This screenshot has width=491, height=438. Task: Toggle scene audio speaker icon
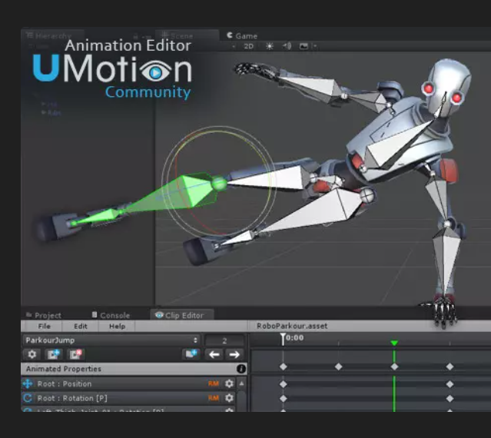point(287,46)
